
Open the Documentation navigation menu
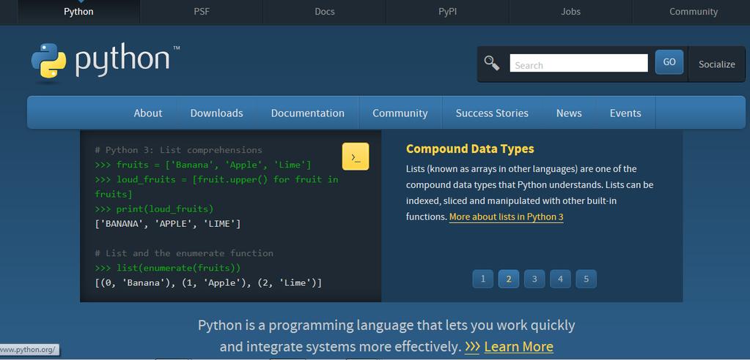tap(308, 113)
